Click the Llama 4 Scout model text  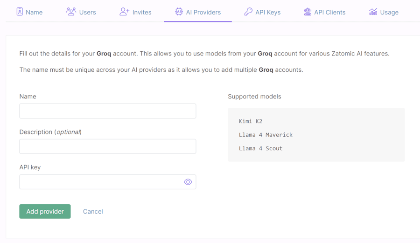point(260,148)
